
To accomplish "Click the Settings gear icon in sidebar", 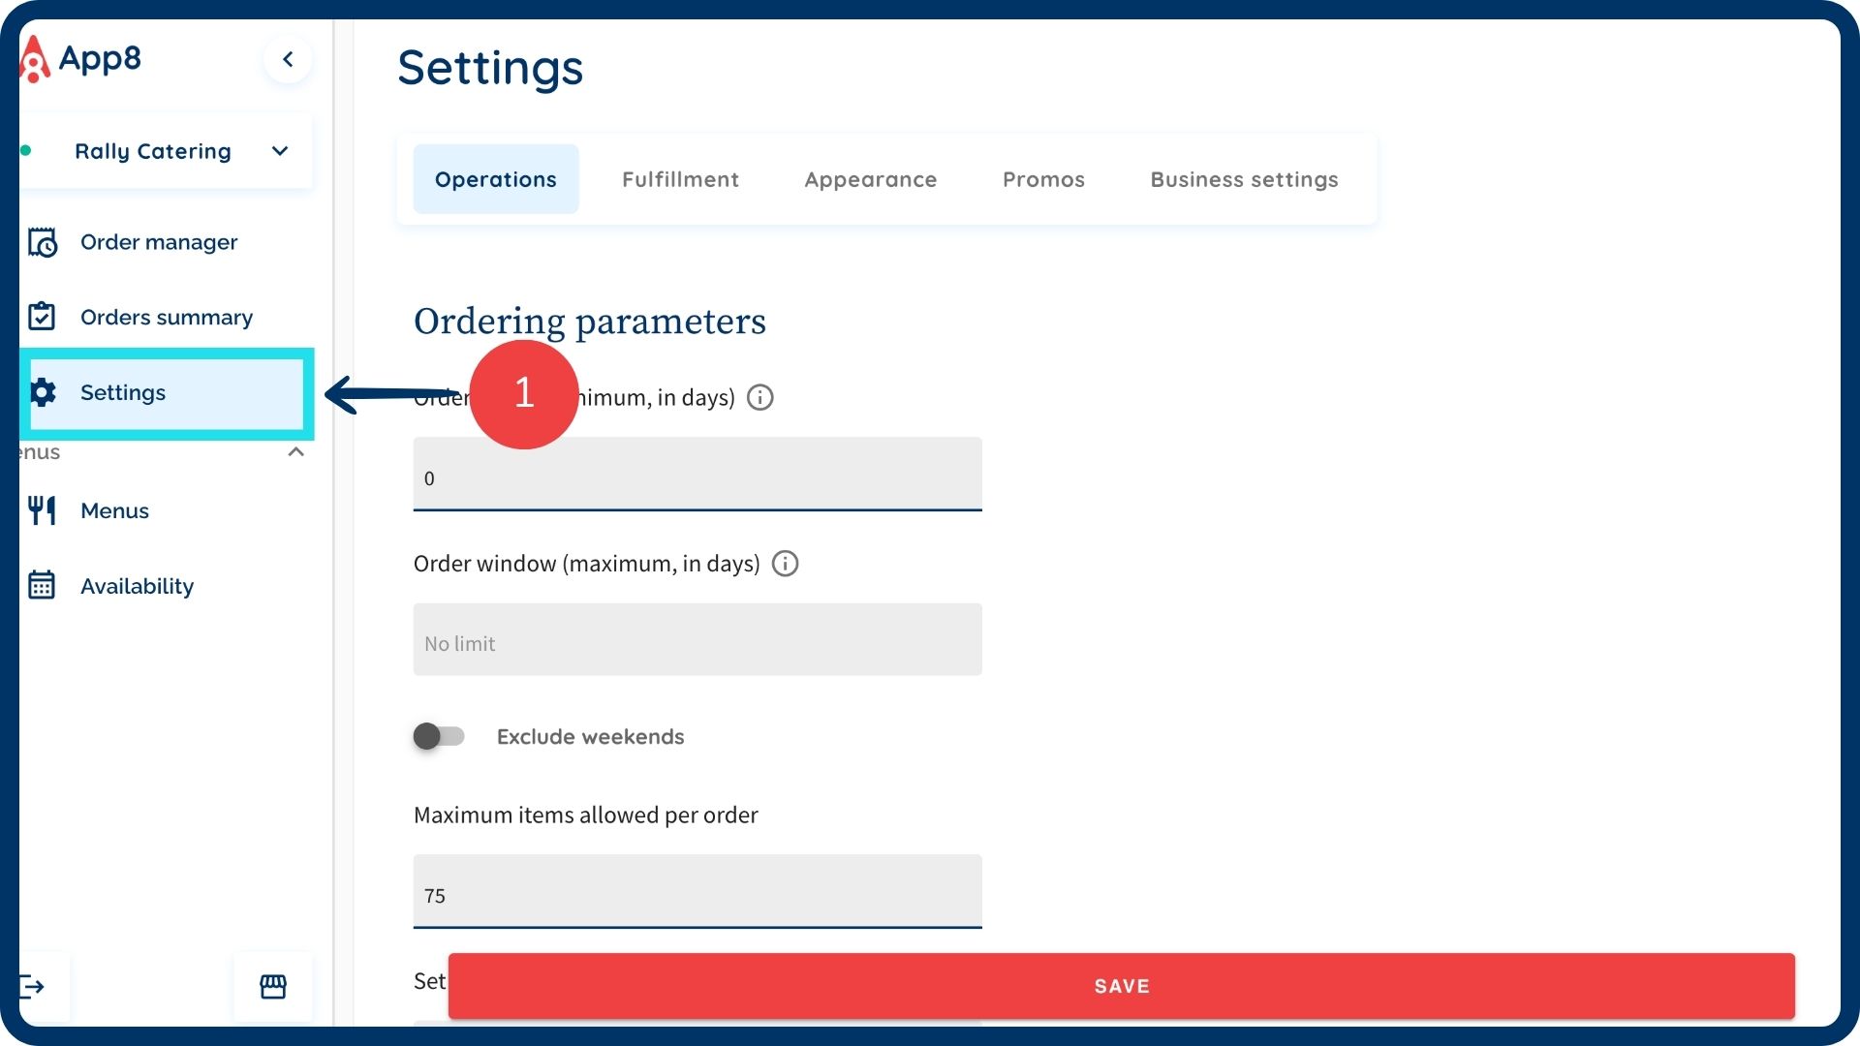I will coord(43,392).
